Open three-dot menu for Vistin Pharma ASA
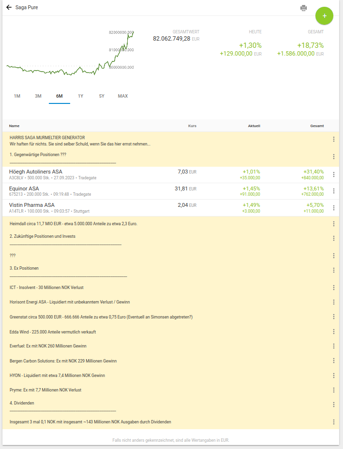Image resolution: width=343 pixels, height=449 pixels. coord(333,208)
